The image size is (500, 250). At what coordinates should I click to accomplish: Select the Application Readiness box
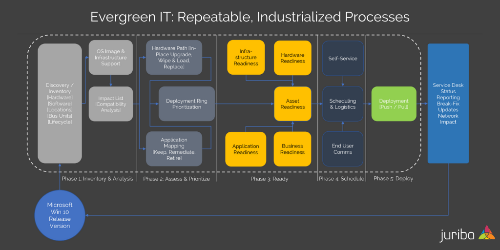(x=246, y=149)
